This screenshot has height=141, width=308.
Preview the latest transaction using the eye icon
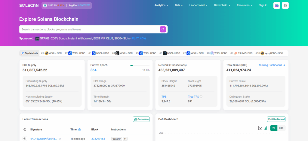25,139
